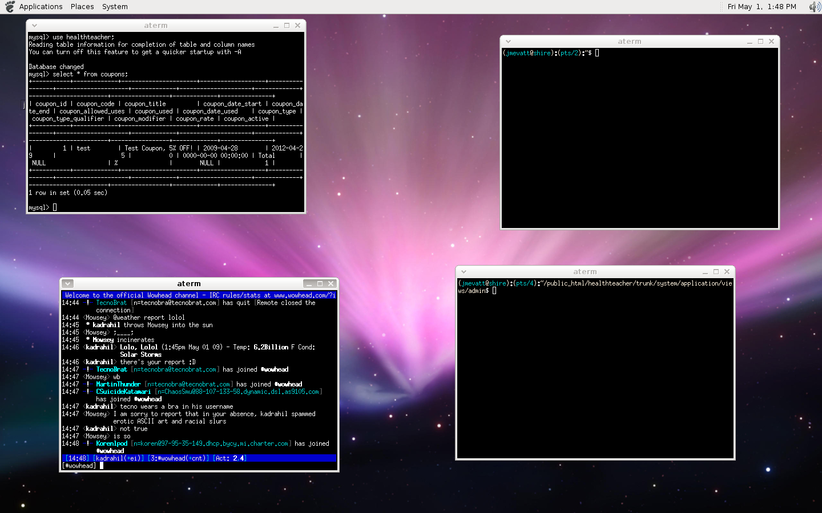Expand window menu arrow of pts/4 terminal

click(x=464, y=272)
